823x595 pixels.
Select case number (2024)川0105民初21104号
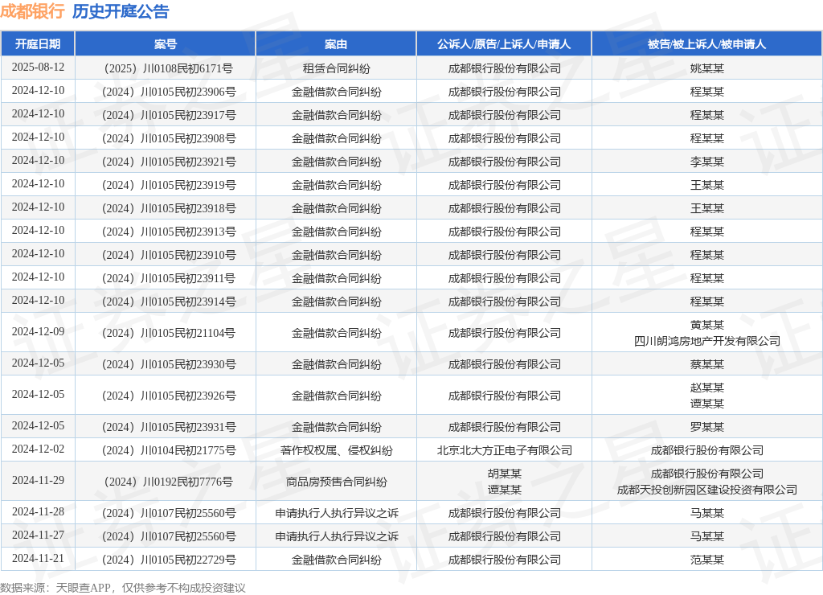(x=169, y=333)
